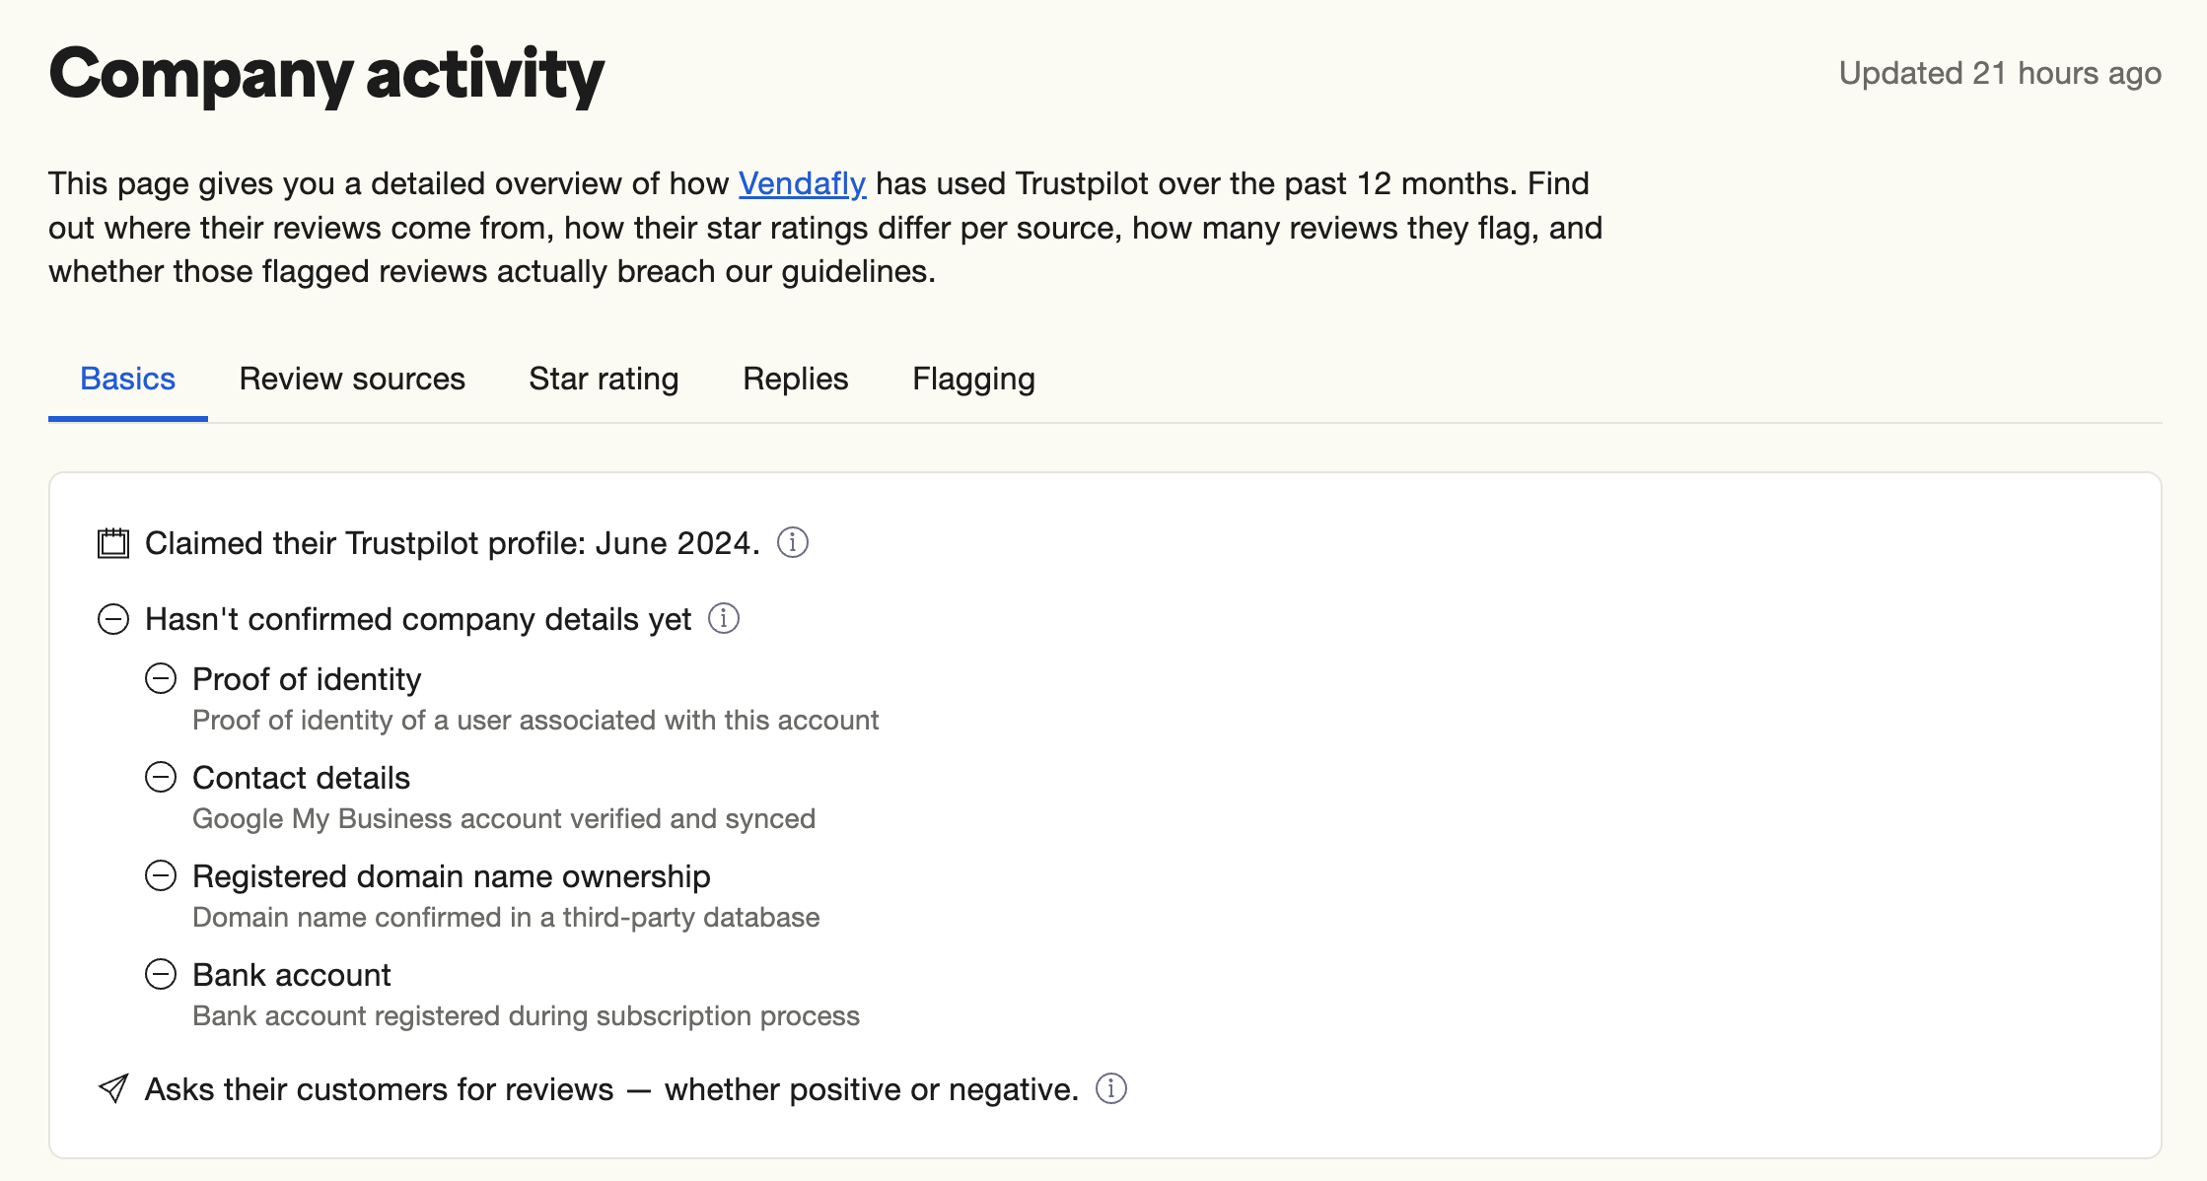Screen dimensions: 2207x1181
Task: Click the calendar icon beside claimed profile
Action: coord(113,543)
